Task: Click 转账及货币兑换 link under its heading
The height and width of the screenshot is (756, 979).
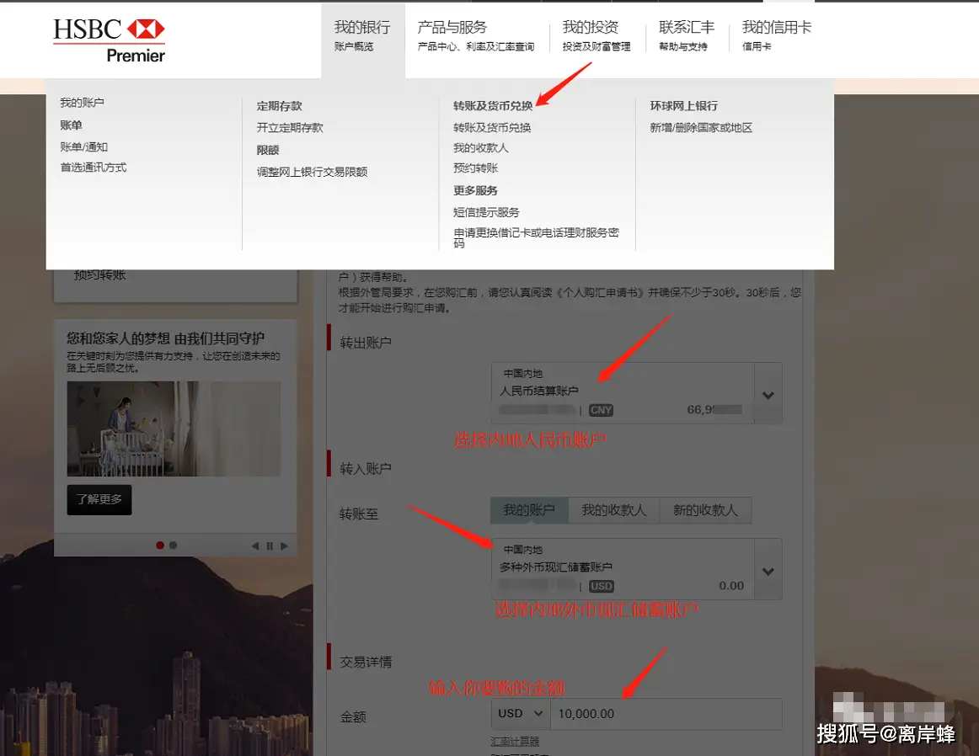Action: pyautogui.click(x=492, y=127)
